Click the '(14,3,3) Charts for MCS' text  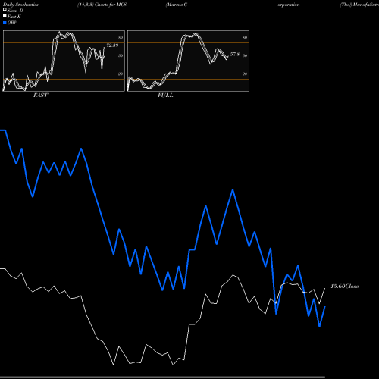102,5
